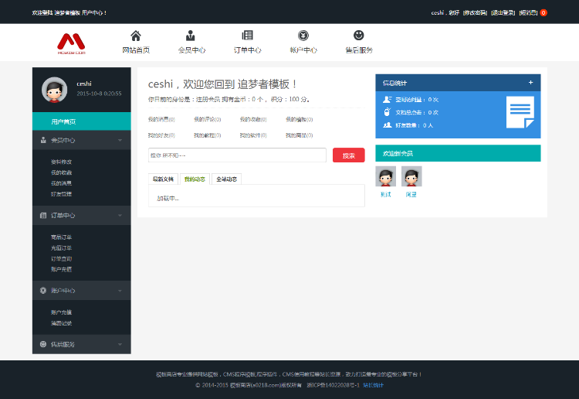Click the red 搜索 button
This screenshot has height=399, width=579.
tap(349, 155)
